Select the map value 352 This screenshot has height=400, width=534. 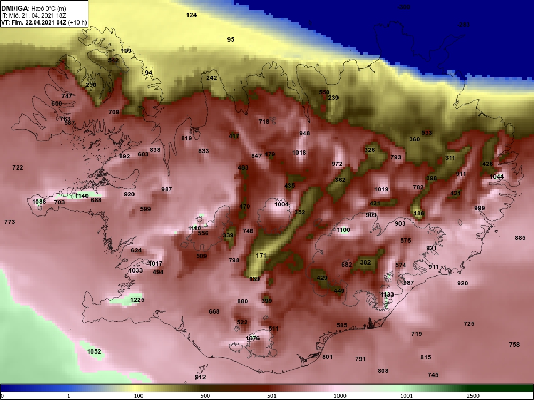tap(300, 212)
